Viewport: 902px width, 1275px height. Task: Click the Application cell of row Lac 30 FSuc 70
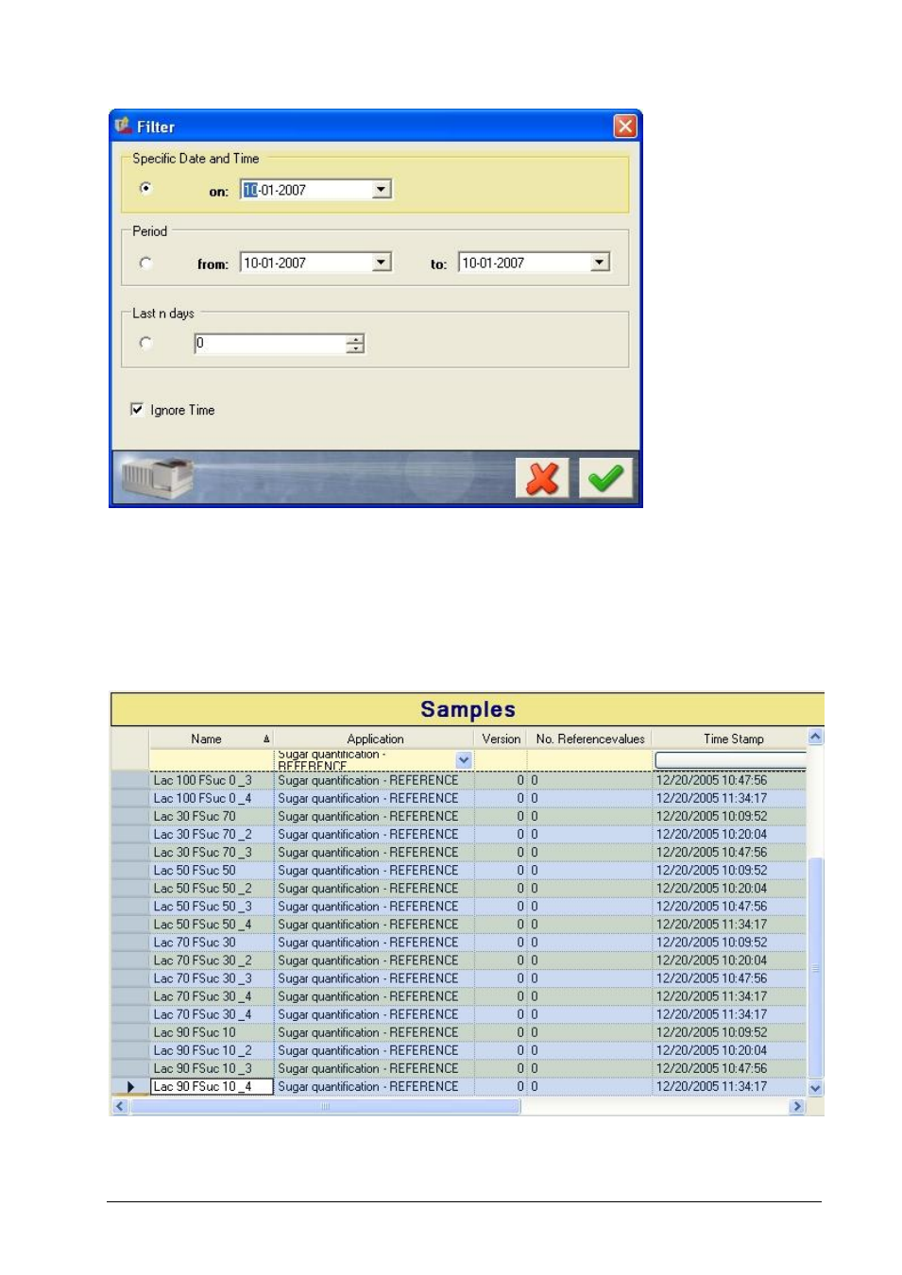pos(374,816)
